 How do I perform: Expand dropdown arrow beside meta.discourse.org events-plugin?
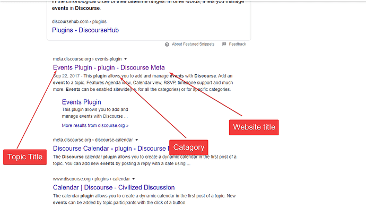click(x=125, y=59)
